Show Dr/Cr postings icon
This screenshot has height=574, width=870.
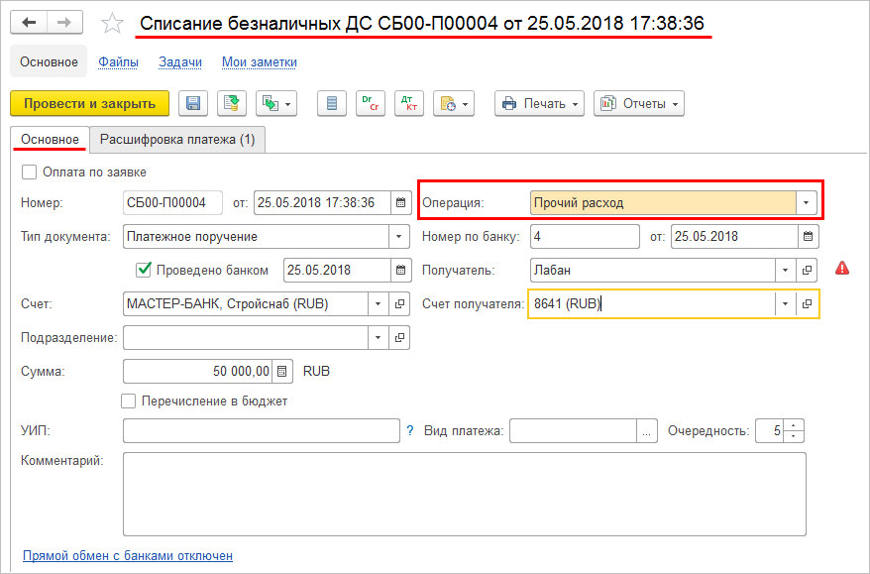(370, 104)
